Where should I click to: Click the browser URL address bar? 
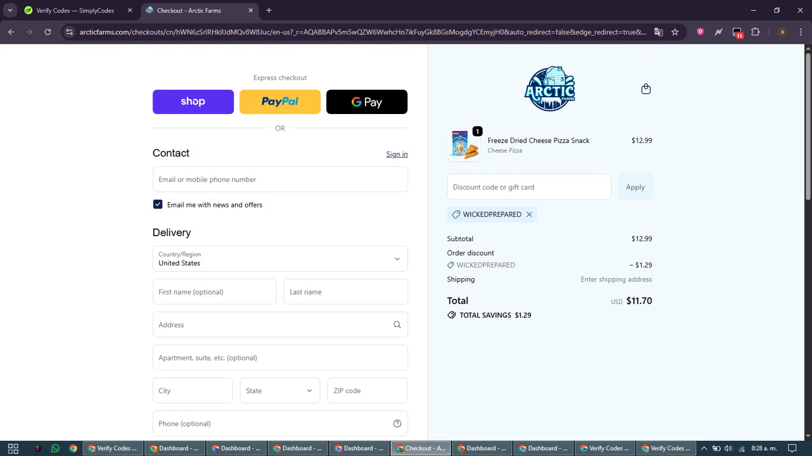(x=363, y=32)
